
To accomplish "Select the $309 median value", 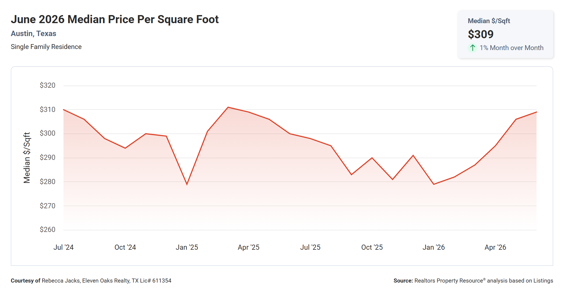I will (x=481, y=34).
